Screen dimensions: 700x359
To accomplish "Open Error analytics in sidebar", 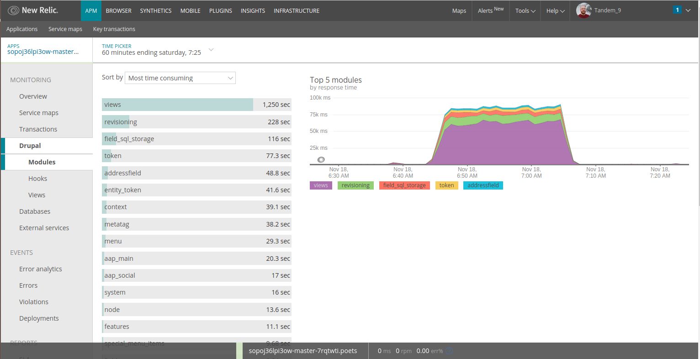I will 40,269.
